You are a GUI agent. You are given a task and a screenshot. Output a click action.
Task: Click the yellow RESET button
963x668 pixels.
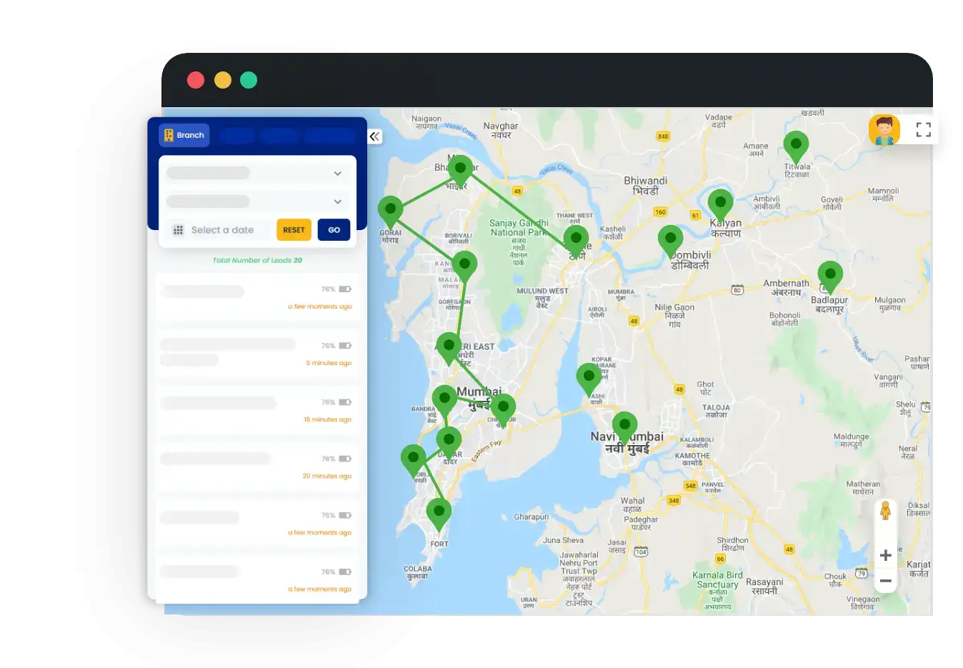click(294, 230)
